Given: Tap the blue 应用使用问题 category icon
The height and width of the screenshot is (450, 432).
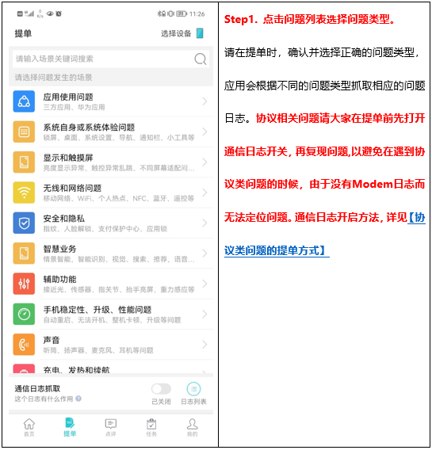Looking at the screenshot, I should pos(24,101).
